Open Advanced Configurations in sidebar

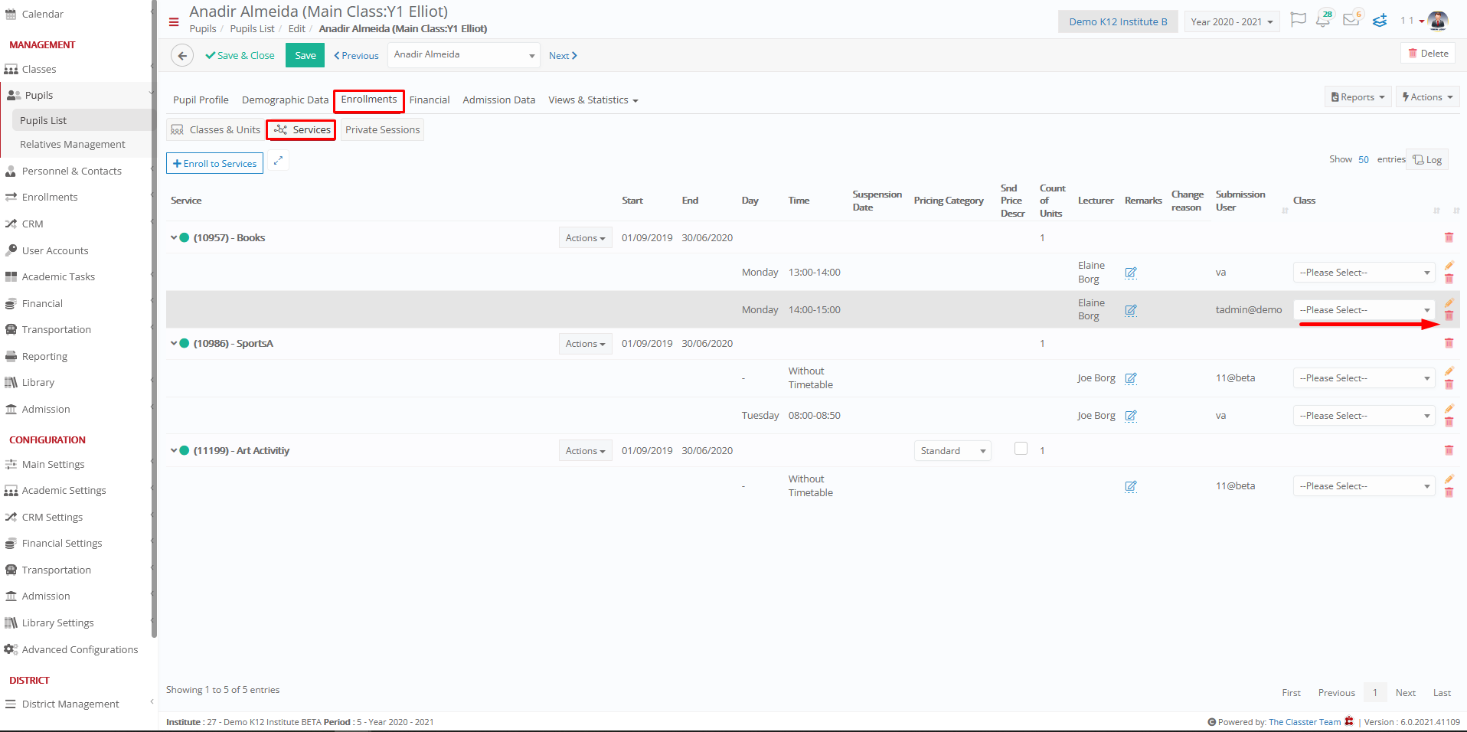80,650
